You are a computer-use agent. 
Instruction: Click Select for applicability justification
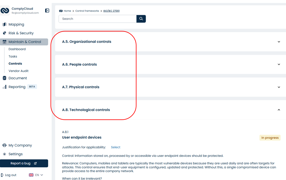(x=116, y=147)
